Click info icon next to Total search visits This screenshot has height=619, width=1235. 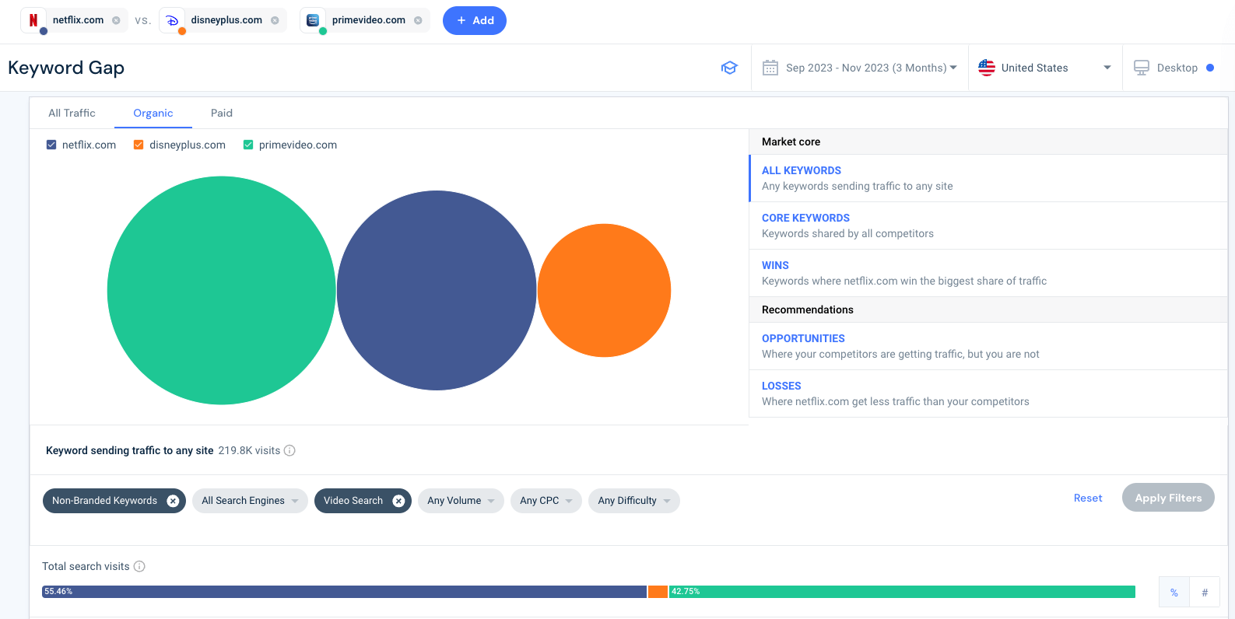point(139,566)
